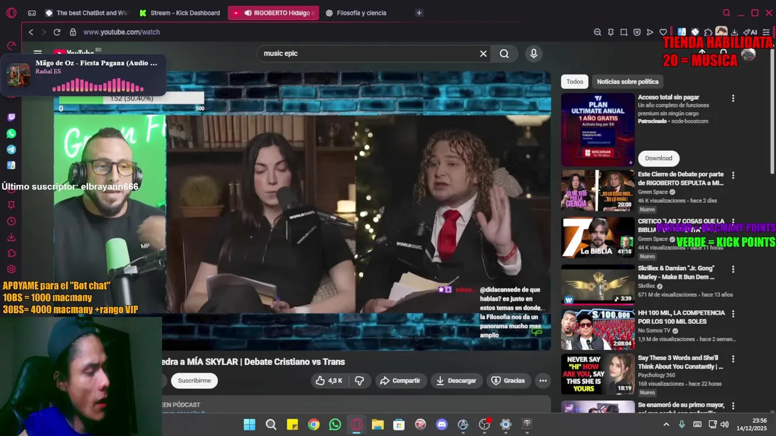
Task: Open options for HH 100 MIL video
Action: 733,314
